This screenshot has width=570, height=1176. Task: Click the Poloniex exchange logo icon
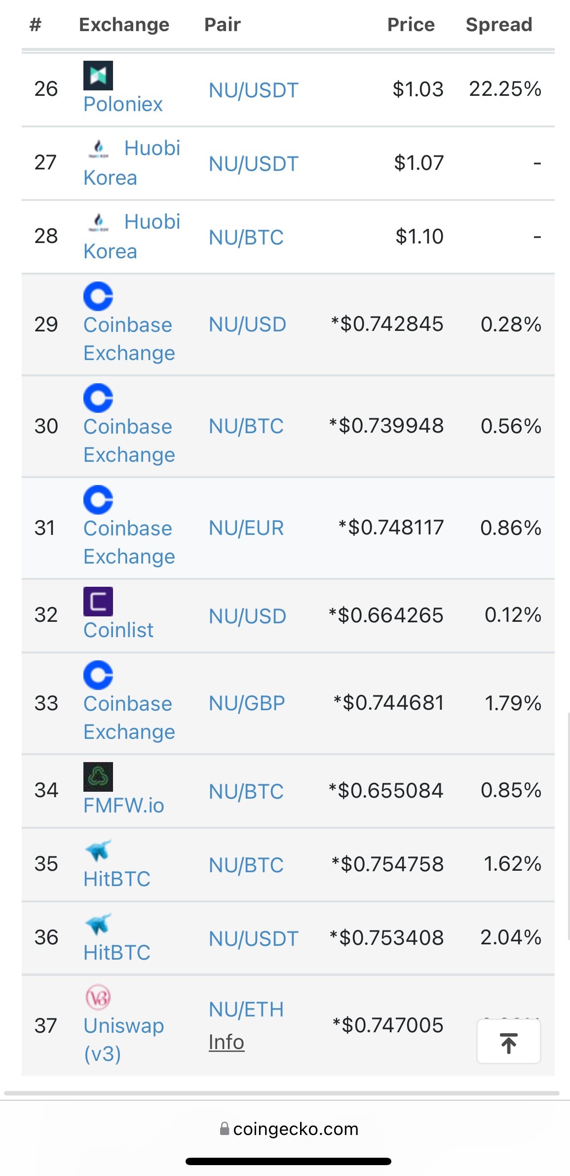click(x=98, y=76)
